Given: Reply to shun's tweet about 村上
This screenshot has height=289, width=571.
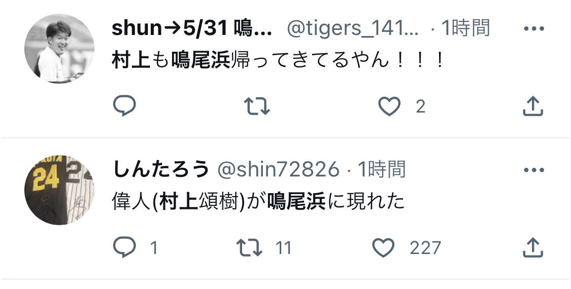Looking at the screenshot, I should [x=124, y=106].
